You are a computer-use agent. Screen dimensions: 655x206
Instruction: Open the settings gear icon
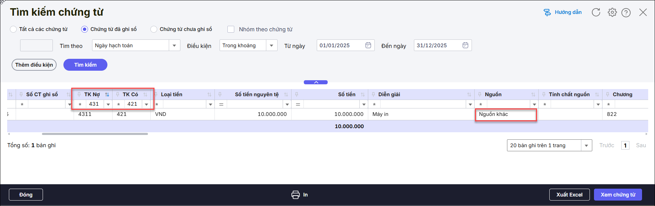[612, 13]
